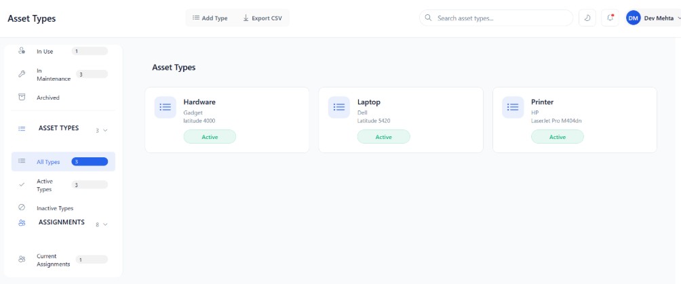Click the Add Type button
Image resolution: width=681 pixels, height=284 pixels.
coord(210,18)
